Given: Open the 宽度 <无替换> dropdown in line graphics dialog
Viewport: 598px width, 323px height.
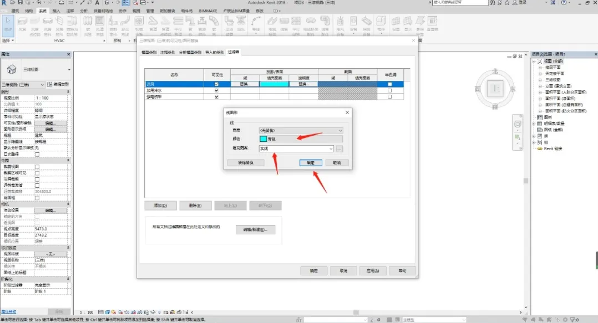Looking at the screenshot, I should click(301, 130).
